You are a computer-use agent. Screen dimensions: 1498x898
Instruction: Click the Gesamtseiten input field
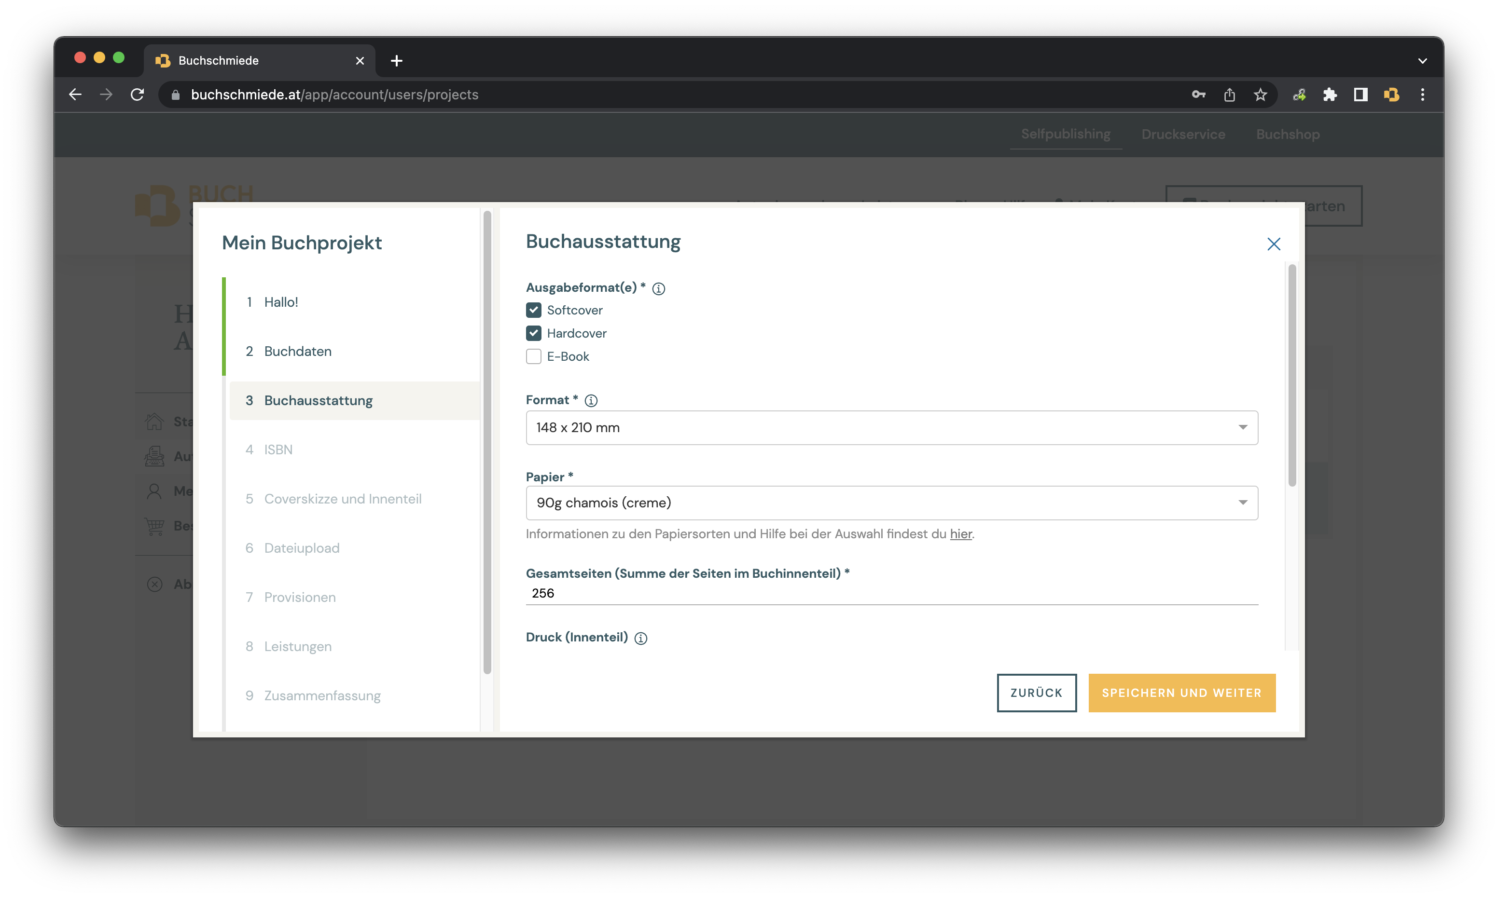[x=891, y=593]
